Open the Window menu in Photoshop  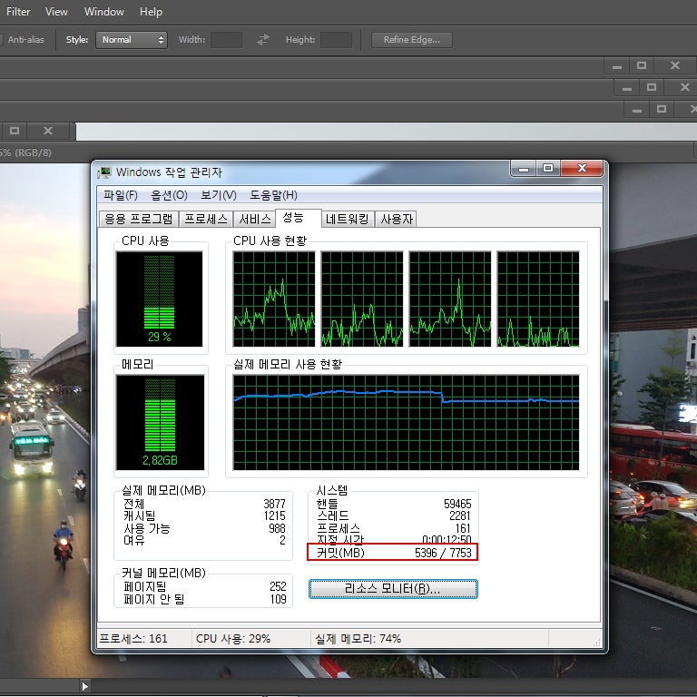104,12
